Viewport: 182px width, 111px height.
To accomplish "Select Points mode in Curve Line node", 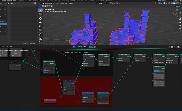I will pyautogui.click(x=156, y=71).
